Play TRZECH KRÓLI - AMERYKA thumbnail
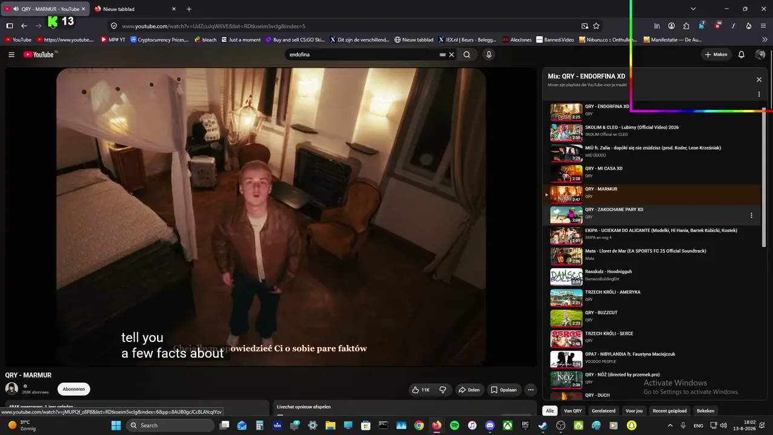Screen dimensions: 773x435 566,297
